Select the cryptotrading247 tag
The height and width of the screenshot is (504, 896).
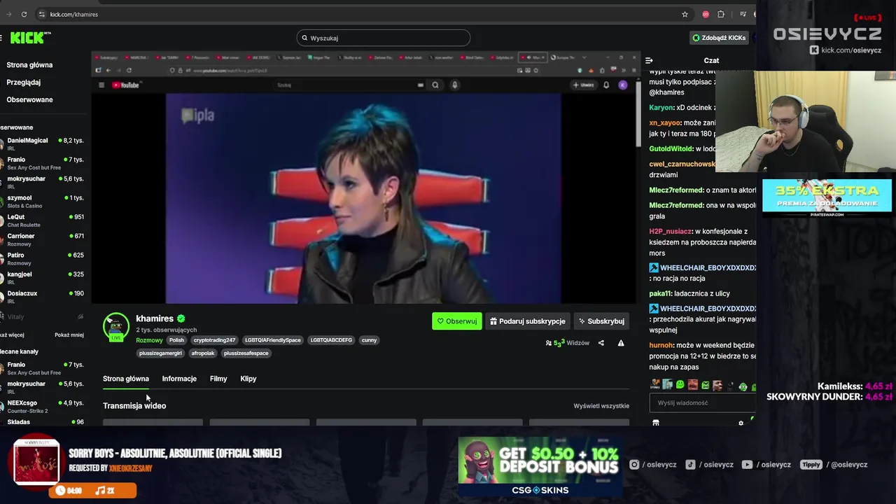214,340
